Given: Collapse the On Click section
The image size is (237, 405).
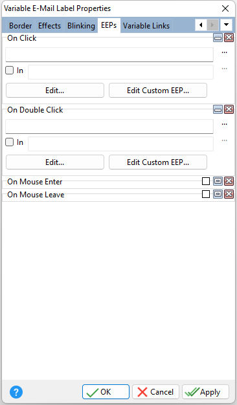Looking at the screenshot, I should tap(218, 38).
